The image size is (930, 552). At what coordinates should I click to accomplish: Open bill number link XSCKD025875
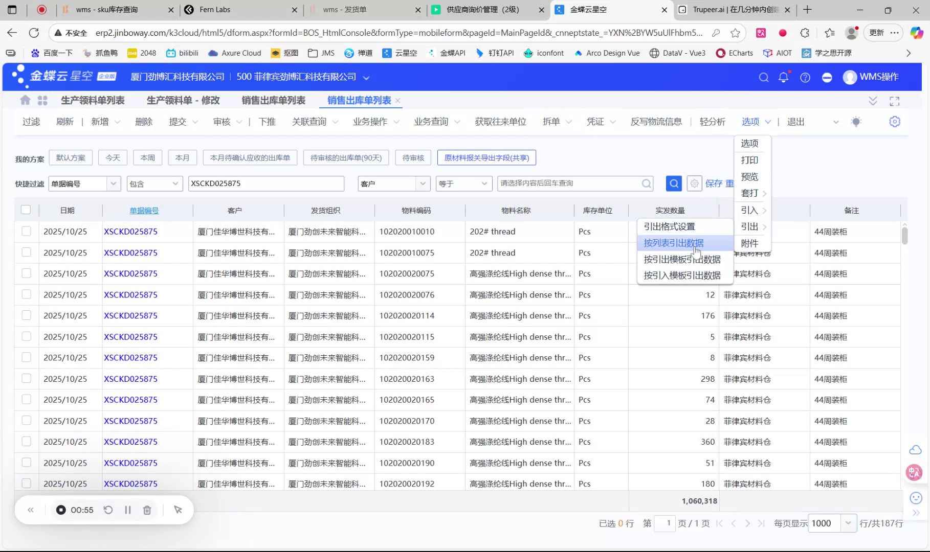coord(130,231)
